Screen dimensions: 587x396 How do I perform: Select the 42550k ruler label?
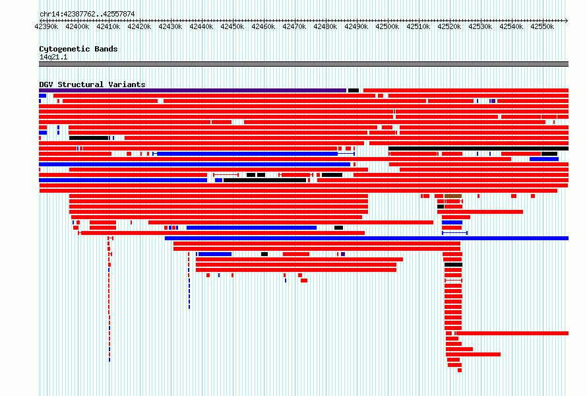pyautogui.click(x=542, y=26)
